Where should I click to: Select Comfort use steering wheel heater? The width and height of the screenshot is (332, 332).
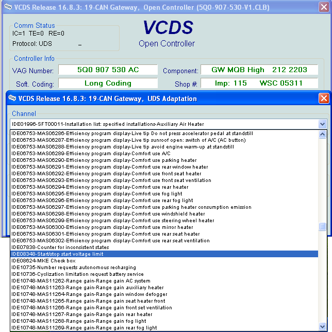tap(164, 221)
